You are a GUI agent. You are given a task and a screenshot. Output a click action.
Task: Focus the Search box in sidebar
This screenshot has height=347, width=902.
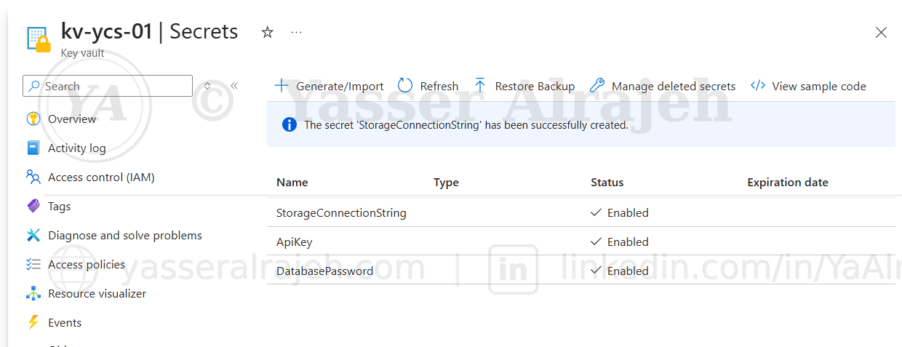108,86
